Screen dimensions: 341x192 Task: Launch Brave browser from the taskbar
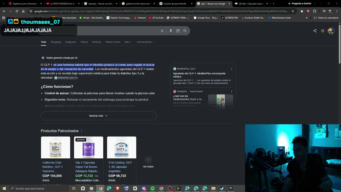coord(117,189)
